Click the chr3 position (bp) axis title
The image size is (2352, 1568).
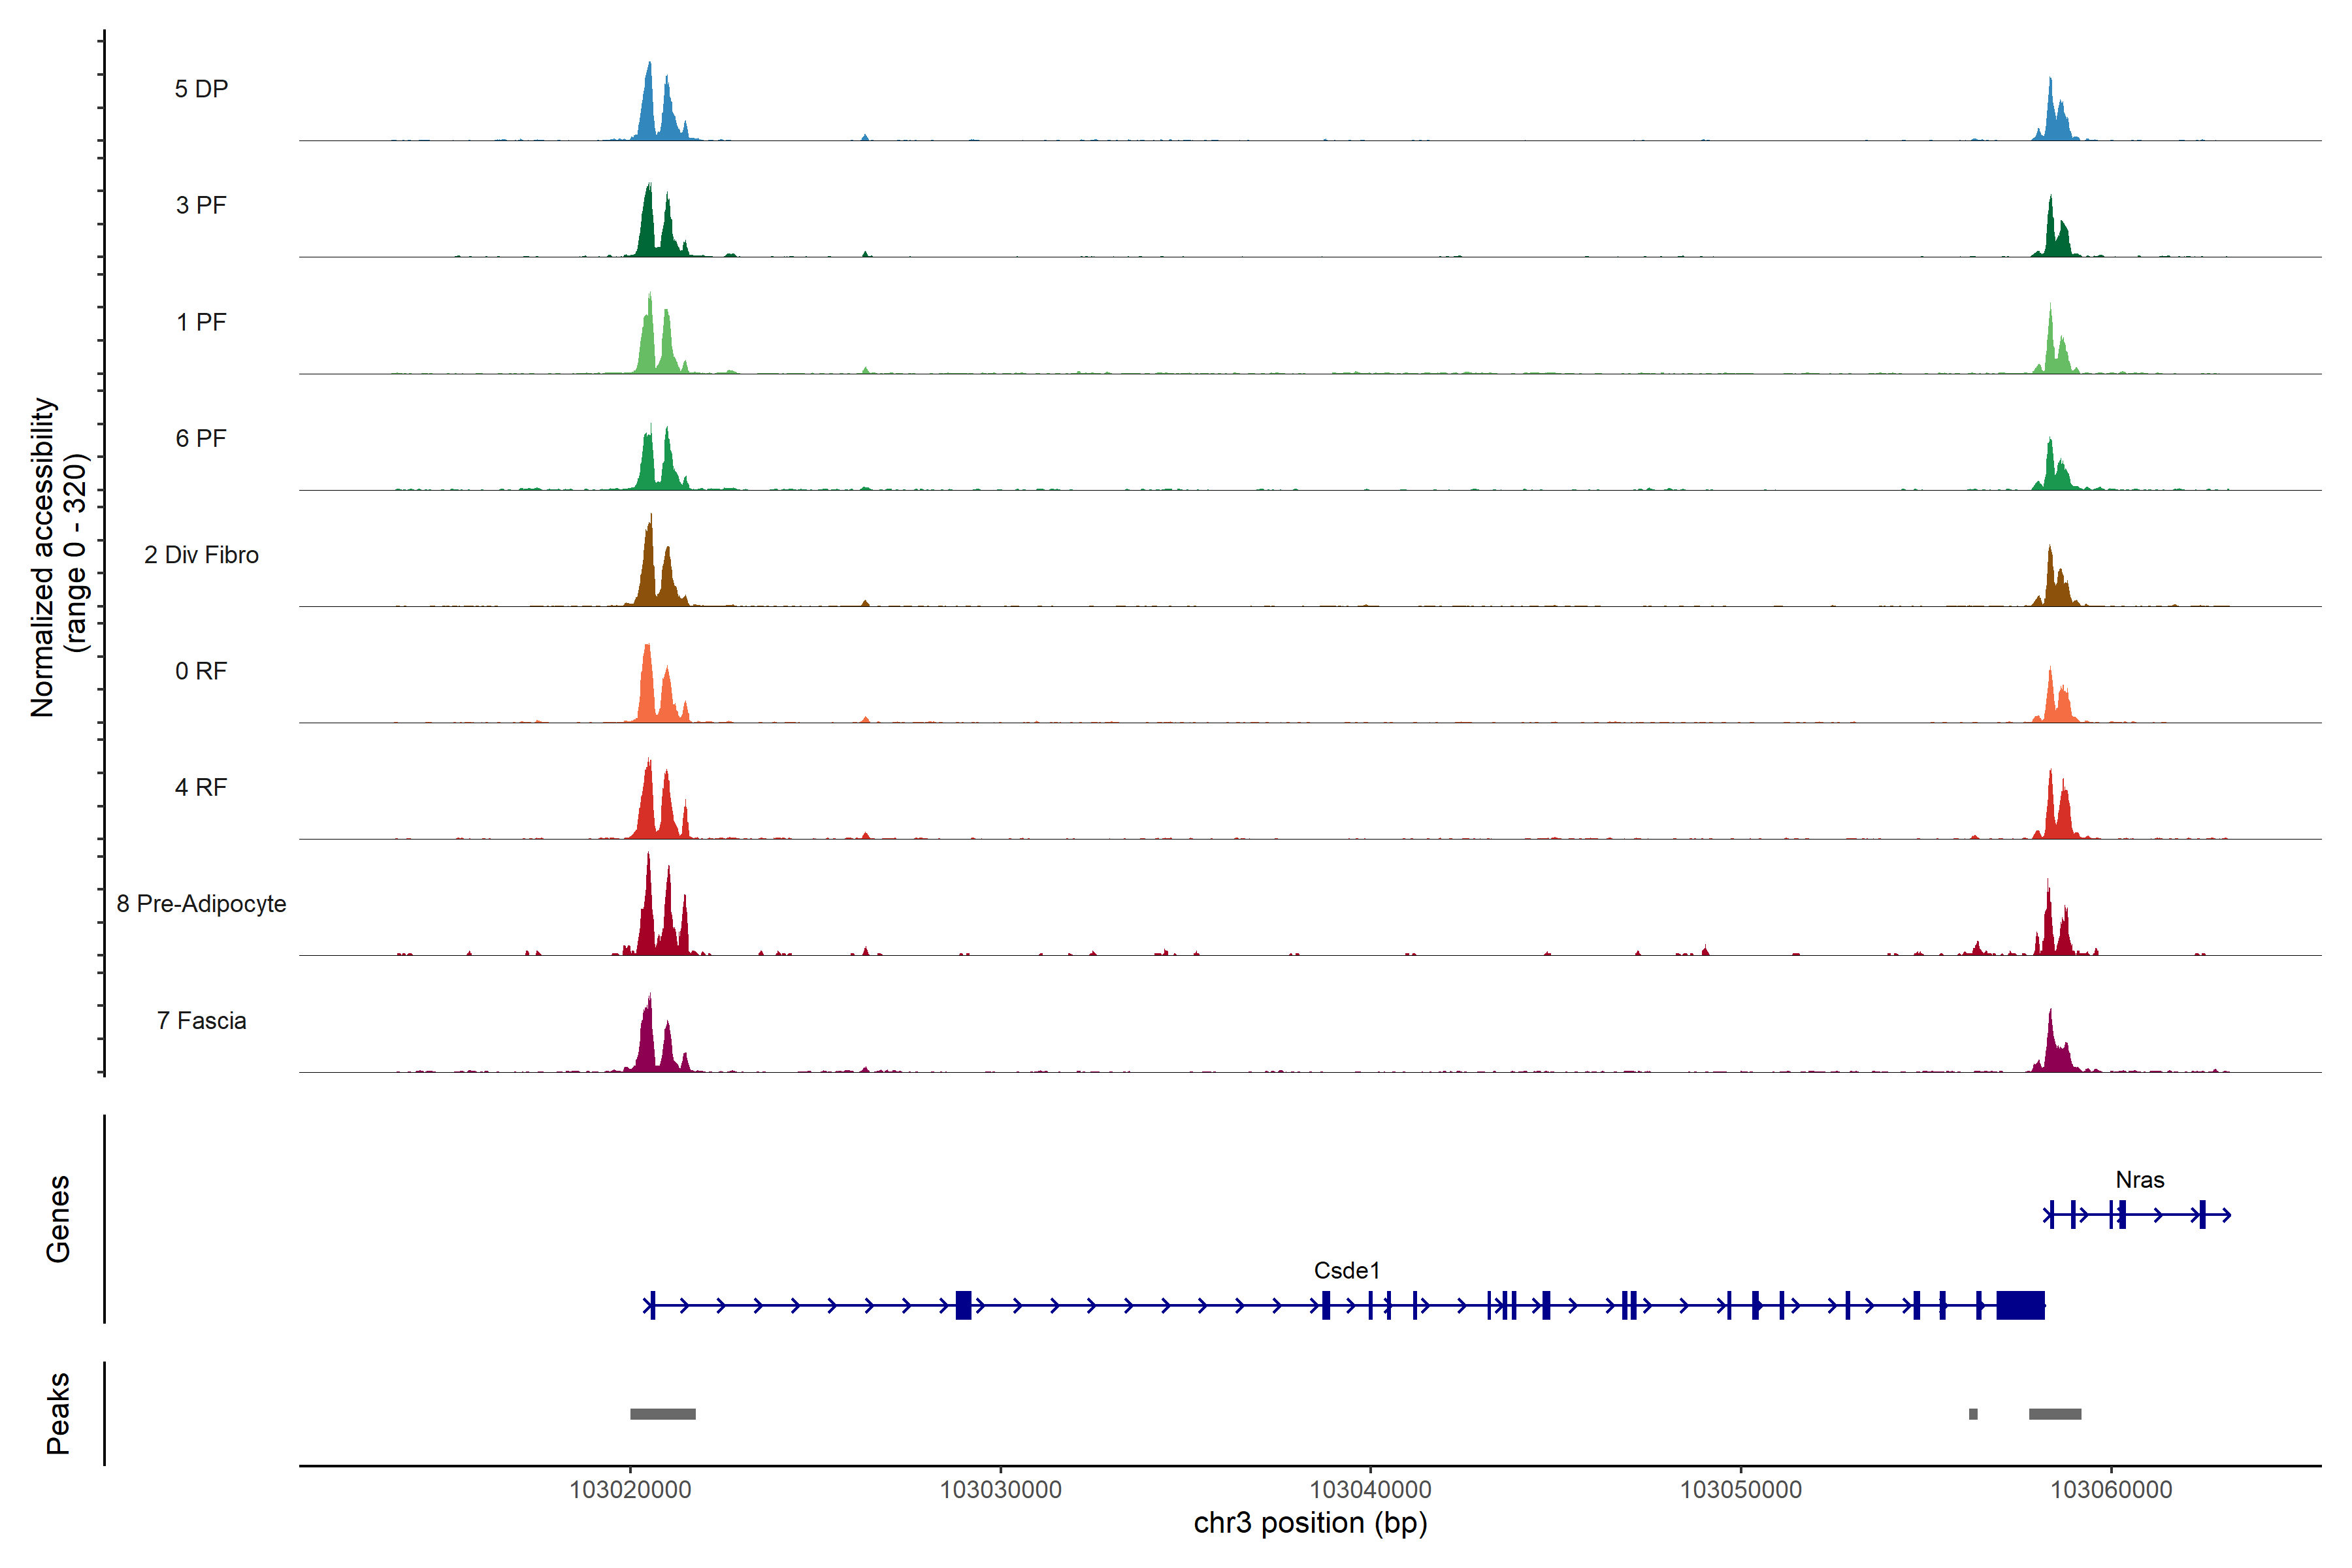[x=1310, y=1523]
